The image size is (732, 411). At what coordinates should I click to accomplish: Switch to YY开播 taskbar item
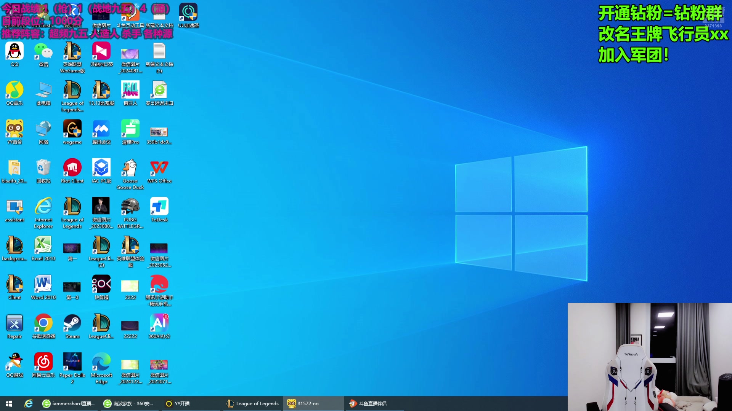point(191,403)
